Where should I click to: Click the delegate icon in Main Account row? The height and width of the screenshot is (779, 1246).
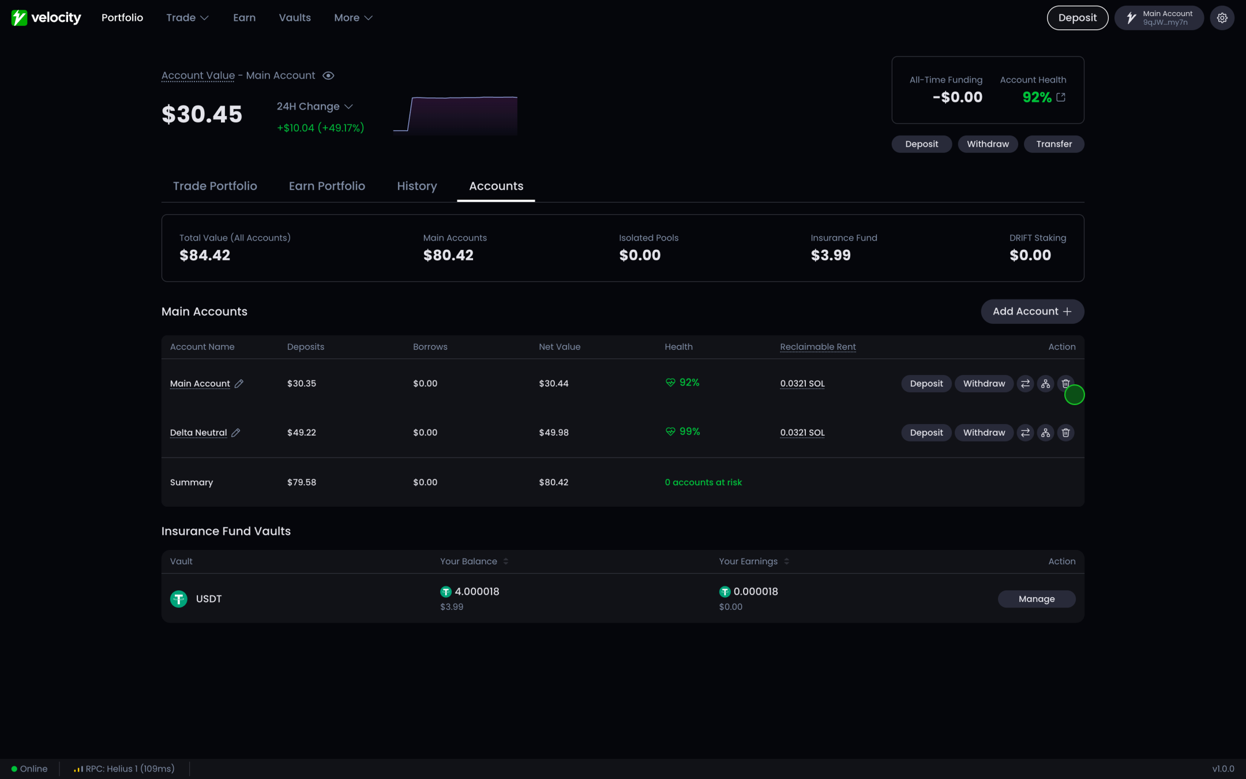pos(1045,384)
